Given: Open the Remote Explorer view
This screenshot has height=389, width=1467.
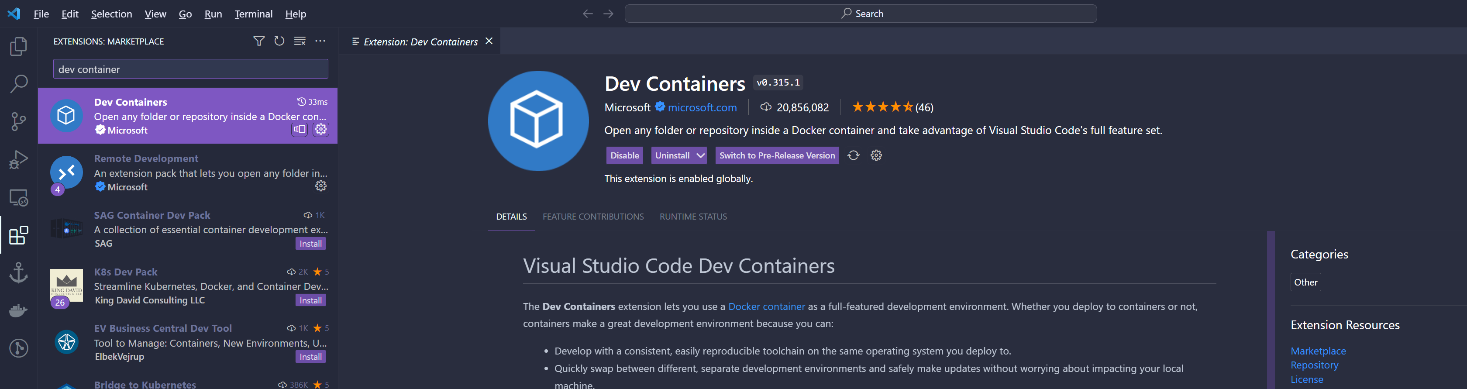Looking at the screenshot, I should 19,198.
